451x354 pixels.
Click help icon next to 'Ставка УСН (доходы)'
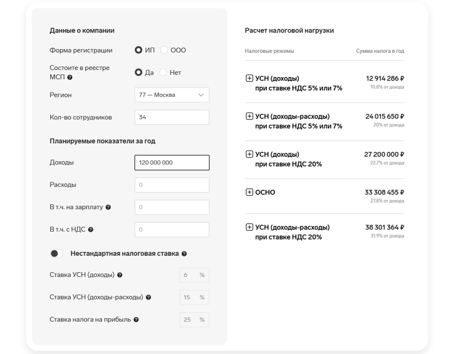pyautogui.click(x=120, y=275)
